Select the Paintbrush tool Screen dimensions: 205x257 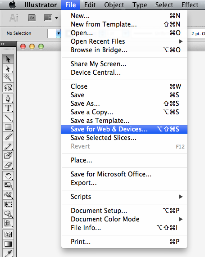[x=8, y=136]
